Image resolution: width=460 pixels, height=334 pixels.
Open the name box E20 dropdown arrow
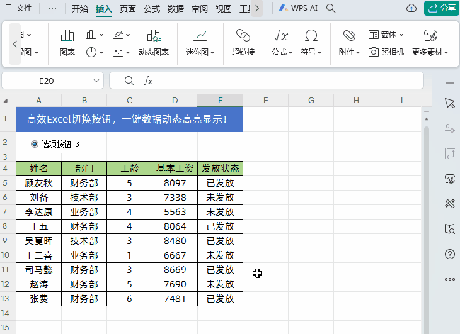(x=96, y=81)
